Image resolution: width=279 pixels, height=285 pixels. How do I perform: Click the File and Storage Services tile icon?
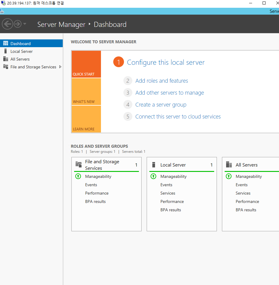coord(79,164)
